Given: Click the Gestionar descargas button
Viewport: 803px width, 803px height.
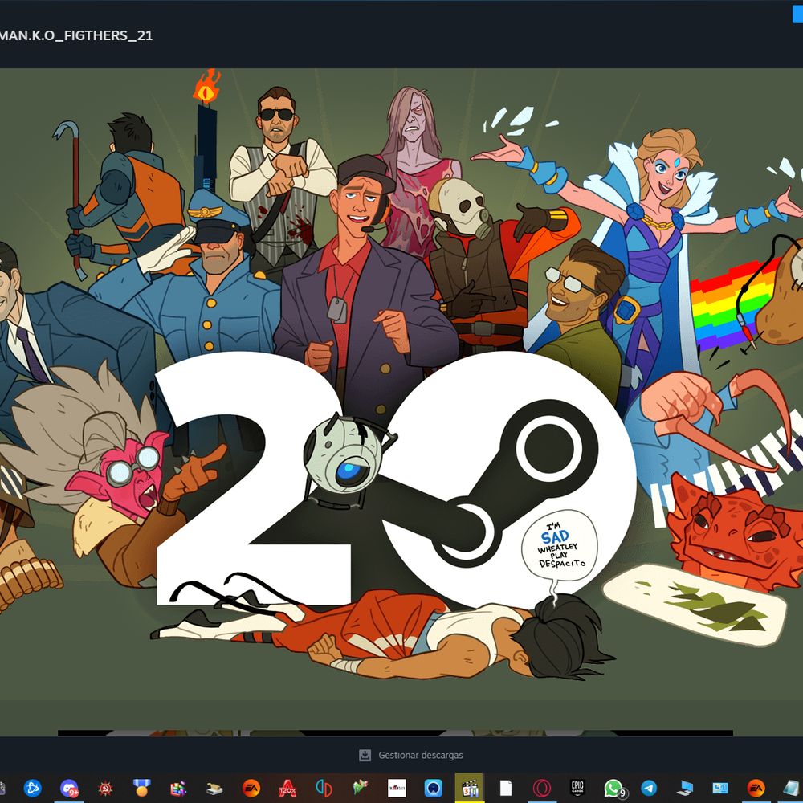Looking at the screenshot, I should pyautogui.click(x=410, y=755).
